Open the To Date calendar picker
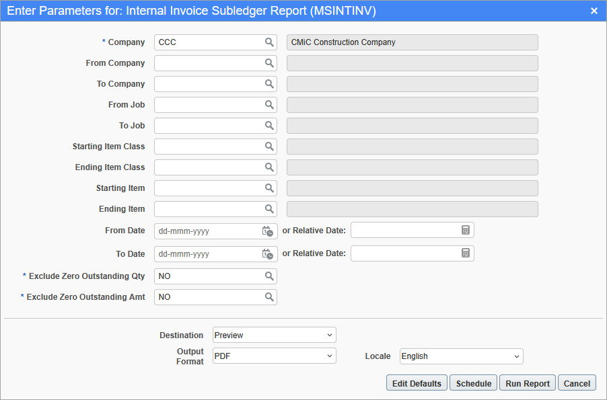The image size is (607, 400). (269, 253)
